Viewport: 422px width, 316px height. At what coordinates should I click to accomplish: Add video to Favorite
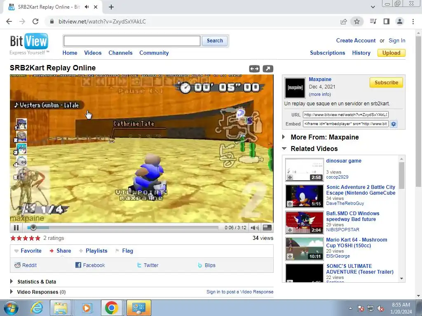coord(28,251)
